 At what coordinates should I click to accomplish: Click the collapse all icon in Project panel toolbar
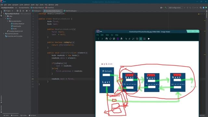pyautogui.click(x=23, y=11)
